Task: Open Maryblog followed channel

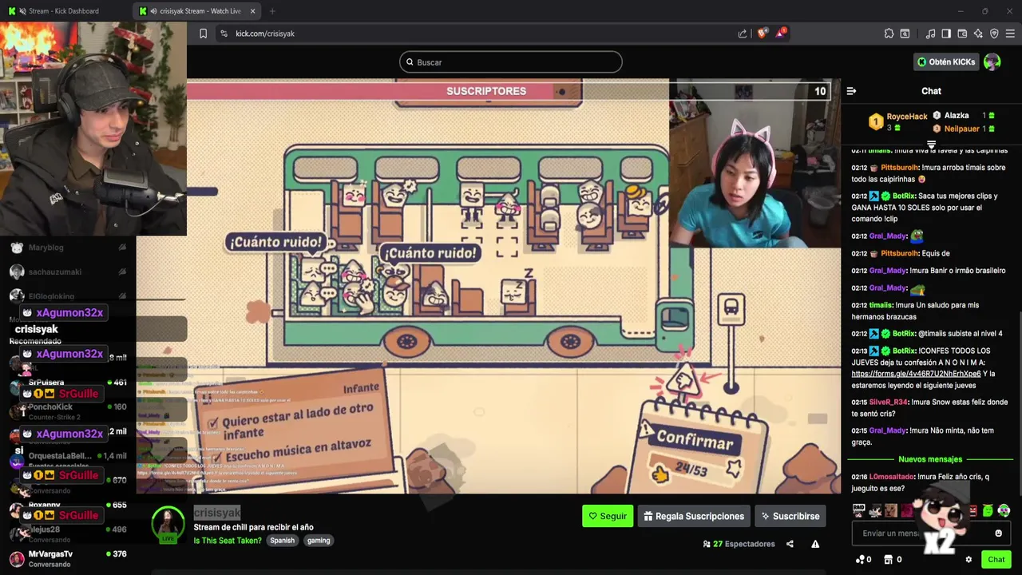Action: (x=68, y=248)
